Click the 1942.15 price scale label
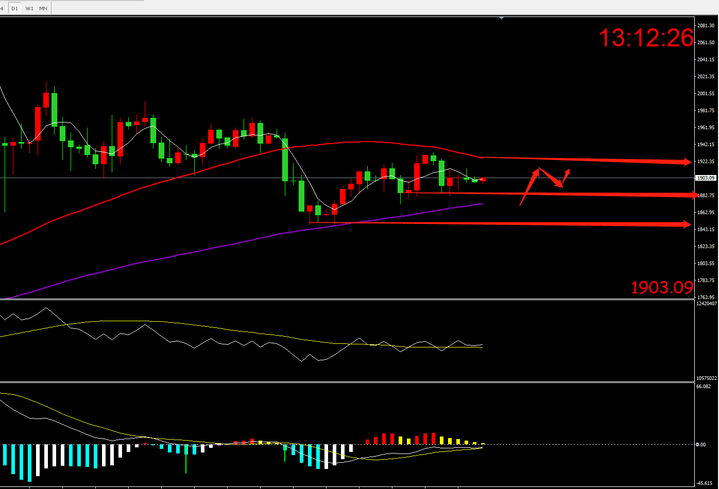The image size is (719, 489). (706, 145)
